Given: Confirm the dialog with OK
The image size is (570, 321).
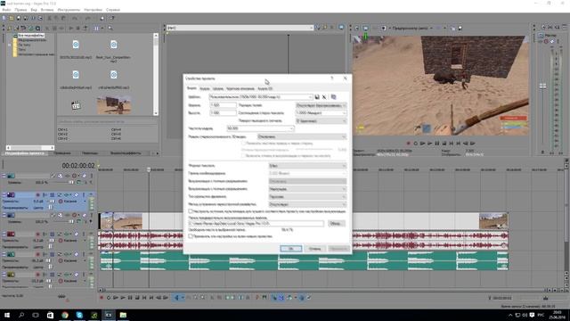Looking at the screenshot, I should tap(291, 249).
